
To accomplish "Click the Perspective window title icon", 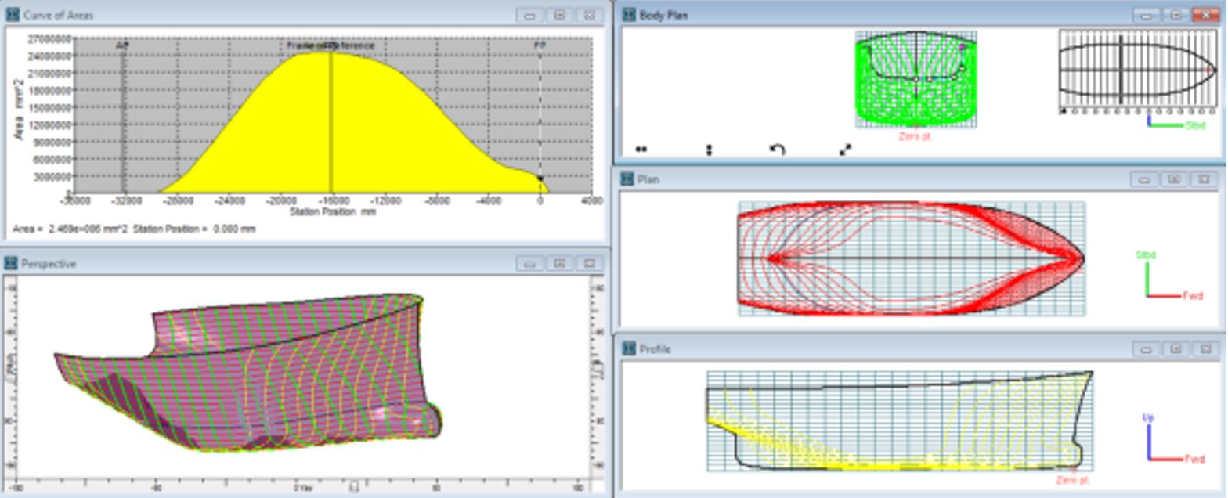I will coord(12,264).
